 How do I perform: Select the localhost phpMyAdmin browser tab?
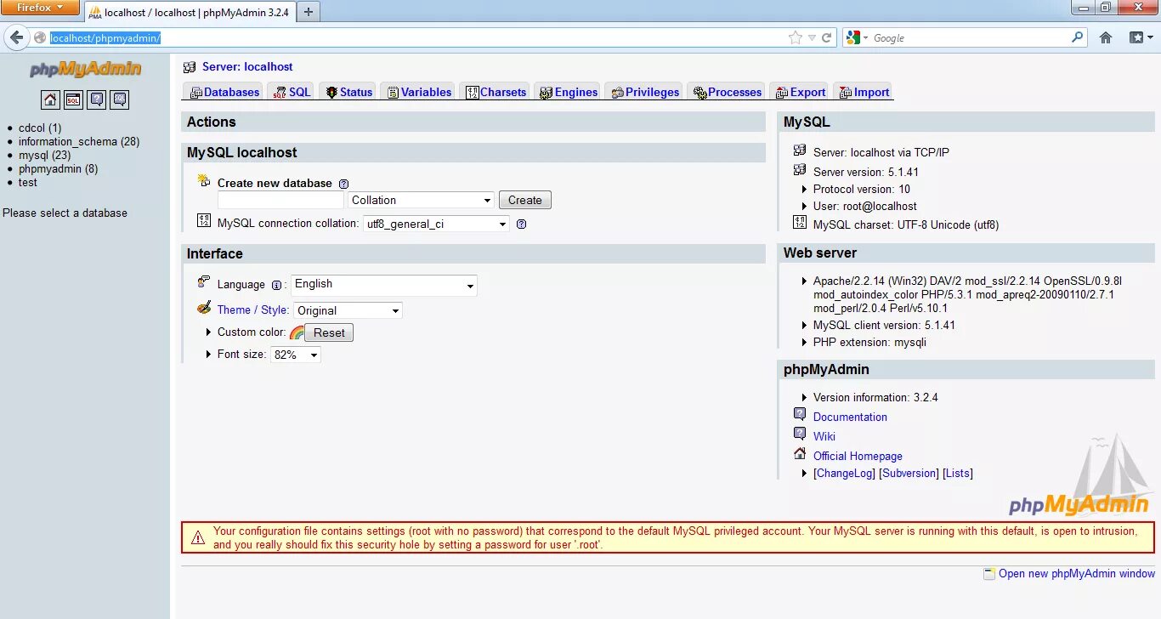click(x=189, y=13)
